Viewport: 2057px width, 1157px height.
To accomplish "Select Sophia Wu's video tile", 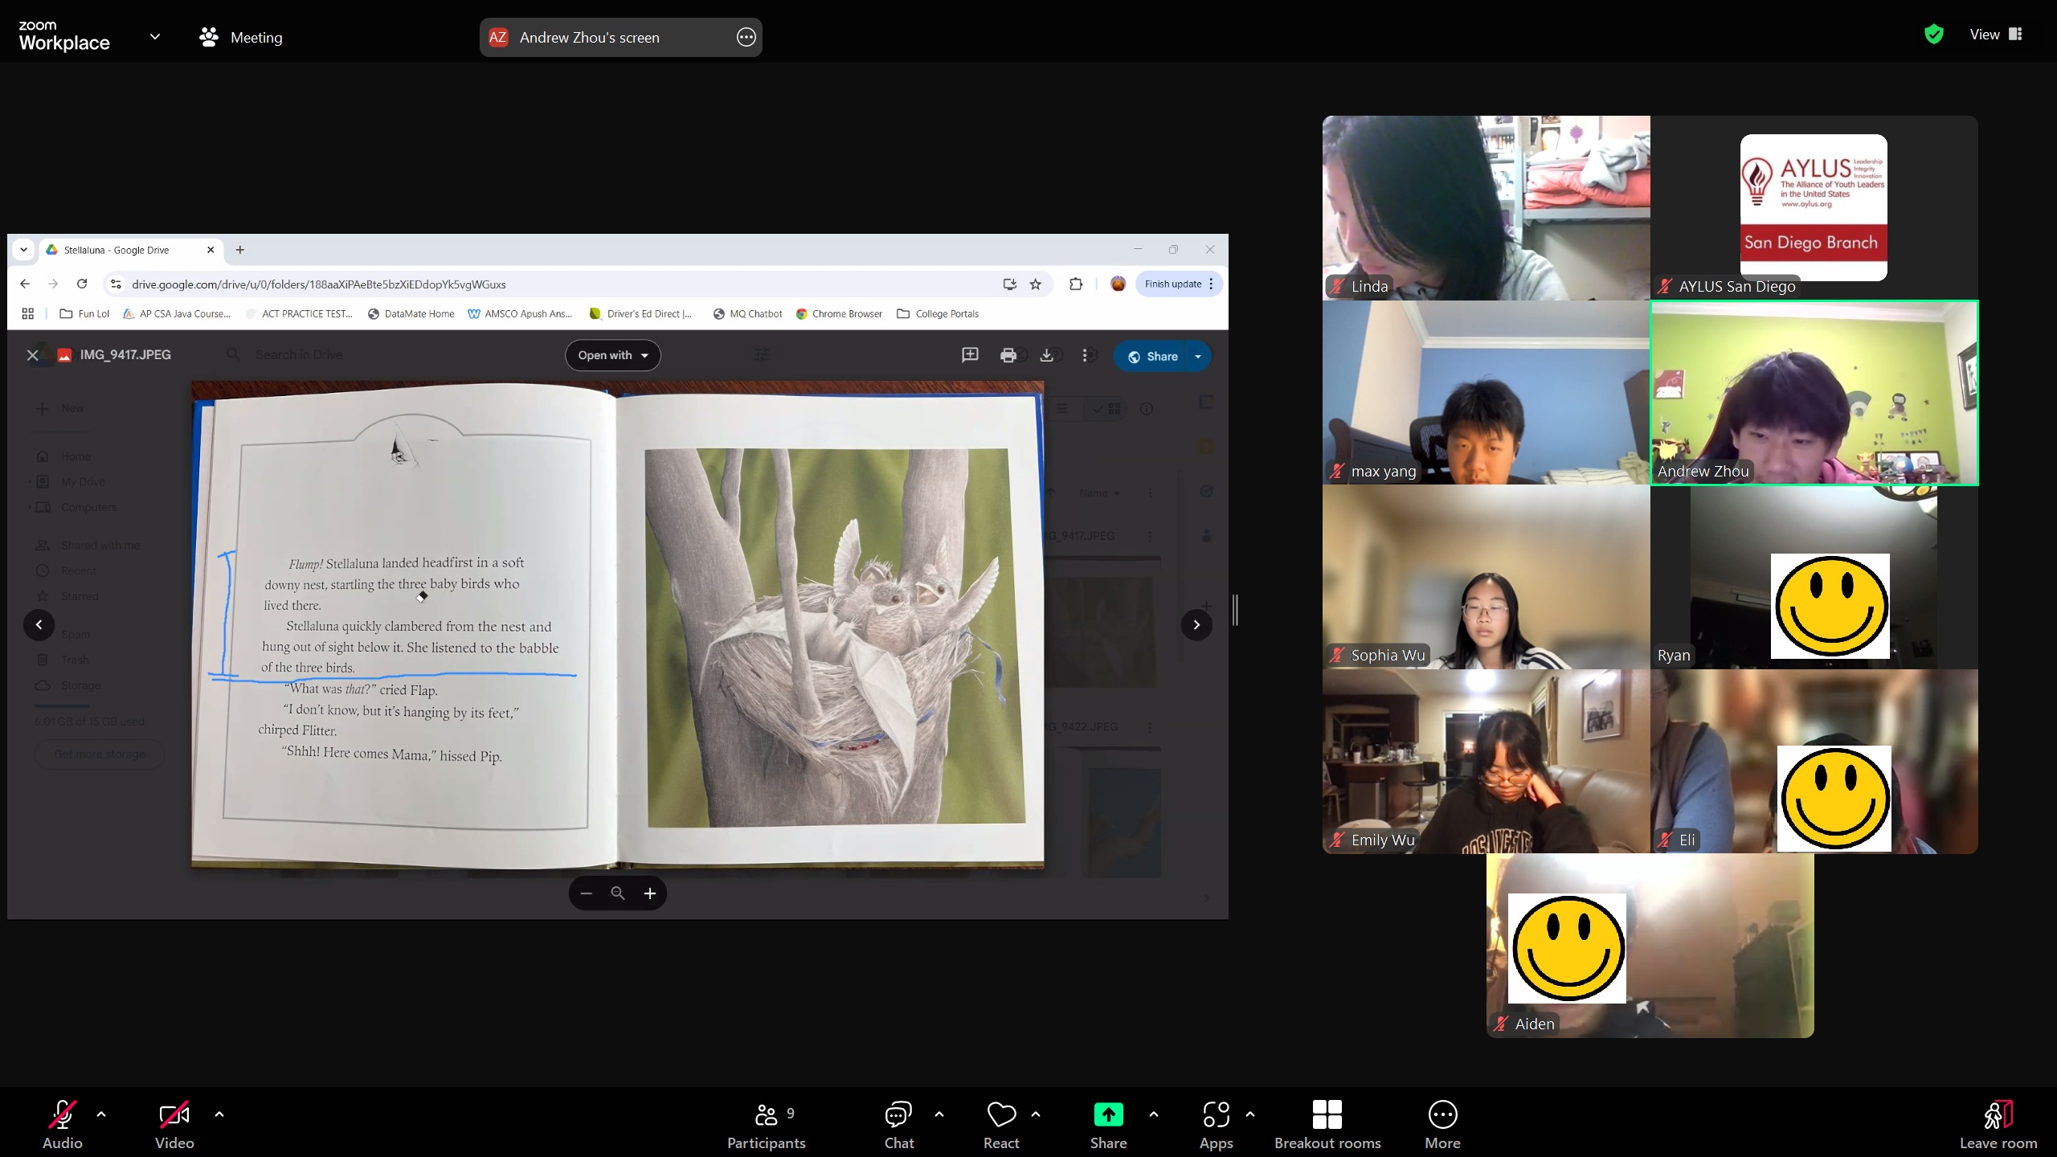I will pyautogui.click(x=1486, y=577).
